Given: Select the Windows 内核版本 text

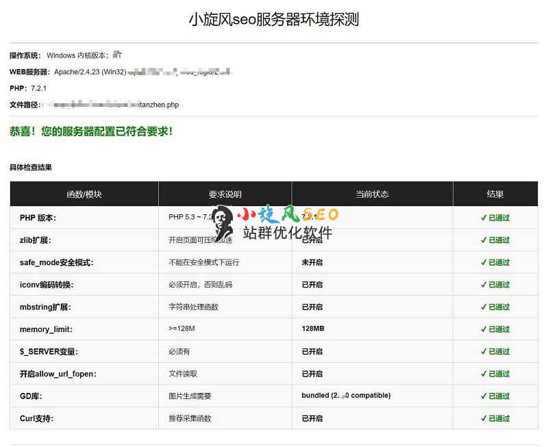Looking at the screenshot, I should click(x=77, y=55).
